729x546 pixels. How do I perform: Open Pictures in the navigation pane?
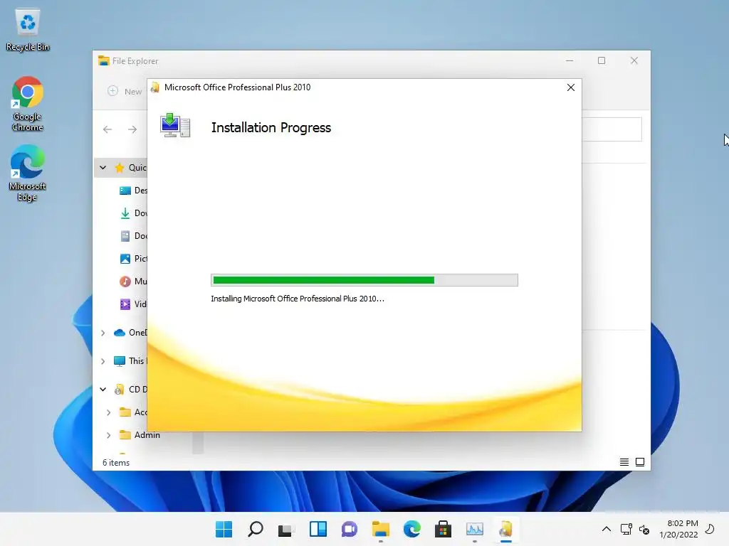point(133,259)
